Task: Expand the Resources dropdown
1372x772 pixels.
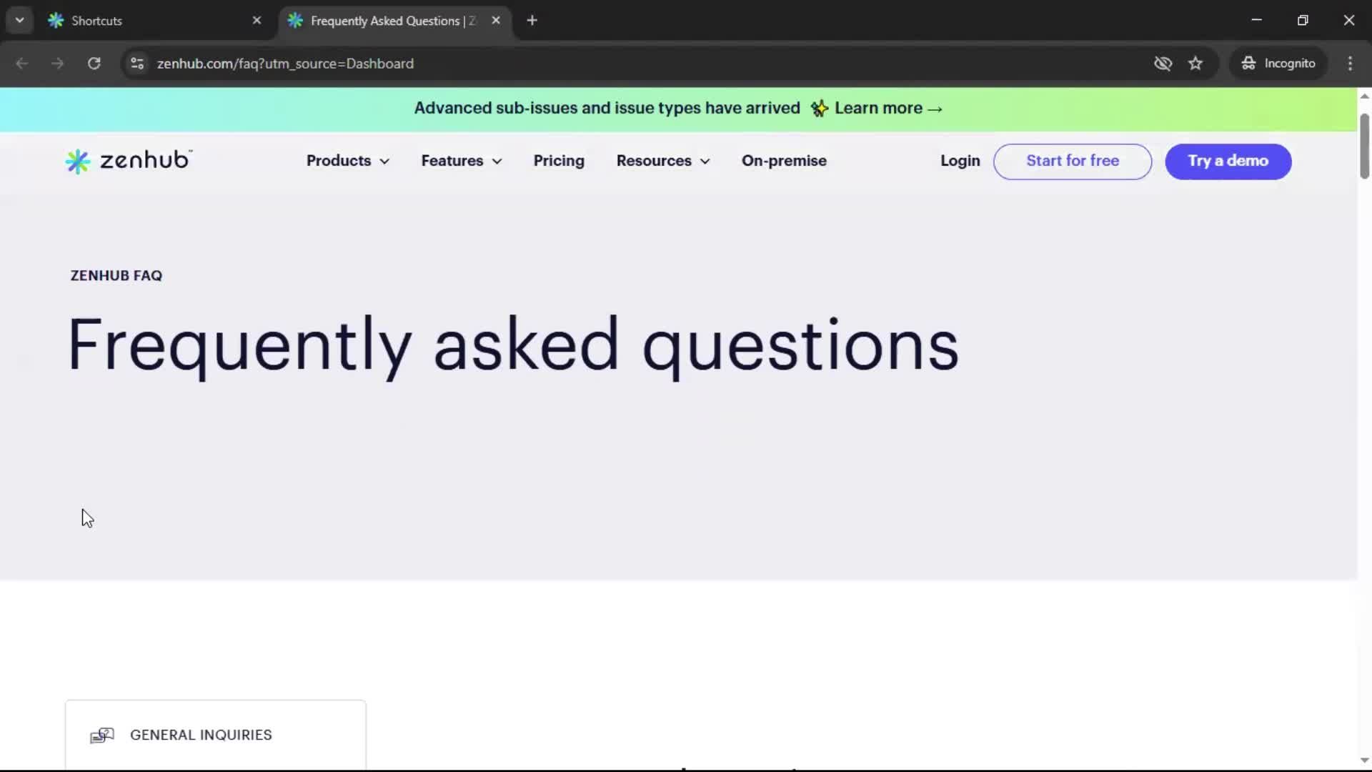Action: 663,162
